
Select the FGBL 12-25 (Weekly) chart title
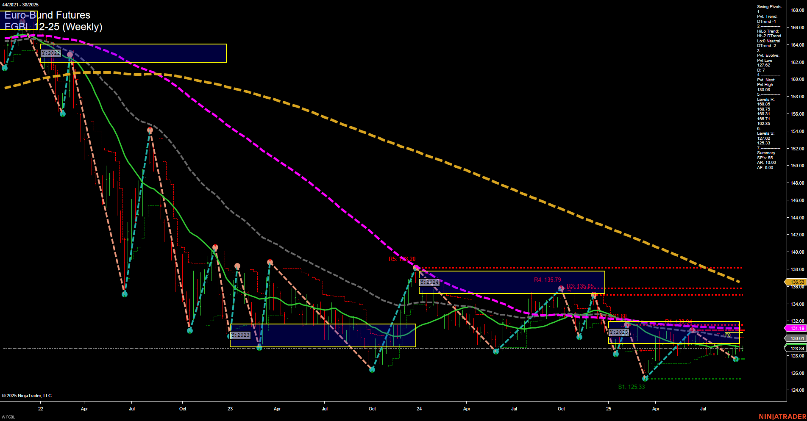click(x=53, y=27)
